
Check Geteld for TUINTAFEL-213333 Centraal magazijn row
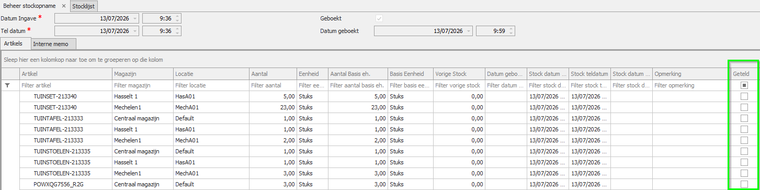coord(744,118)
